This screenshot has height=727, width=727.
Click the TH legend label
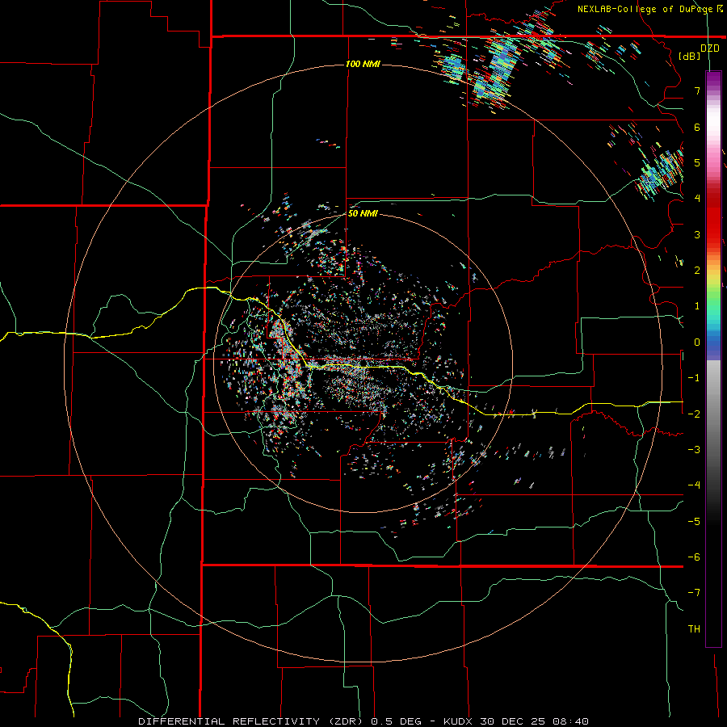click(694, 628)
